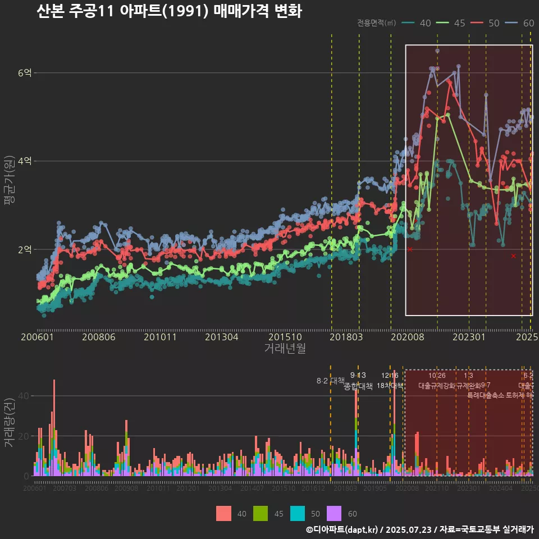Image resolution: width=539 pixels, height=539 pixels.
Task: Click the 20 gridline label on volume chart
Action: pyautogui.click(x=24, y=436)
